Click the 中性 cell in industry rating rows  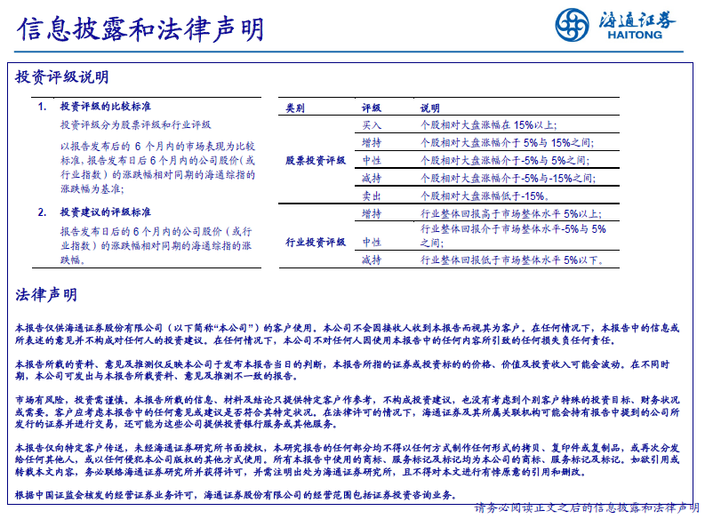[x=372, y=243]
